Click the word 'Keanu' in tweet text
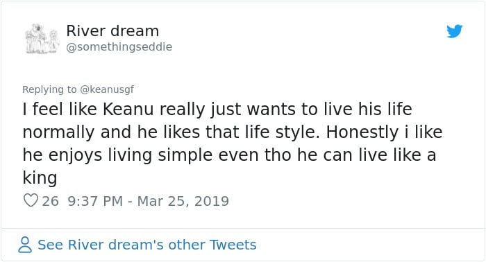Screen dimensions: 486x262 click(128, 110)
